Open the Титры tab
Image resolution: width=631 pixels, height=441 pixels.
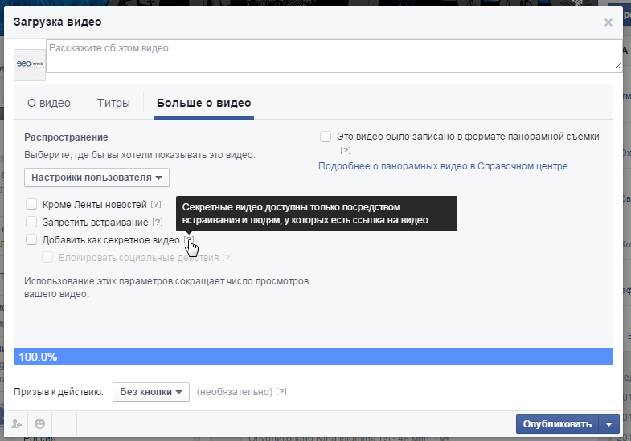coord(113,104)
